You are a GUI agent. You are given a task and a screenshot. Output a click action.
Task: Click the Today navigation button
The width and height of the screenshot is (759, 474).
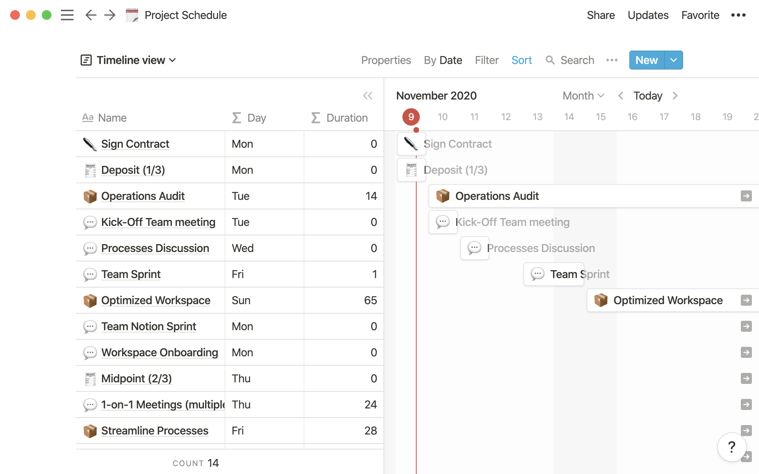tap(648, 95)
